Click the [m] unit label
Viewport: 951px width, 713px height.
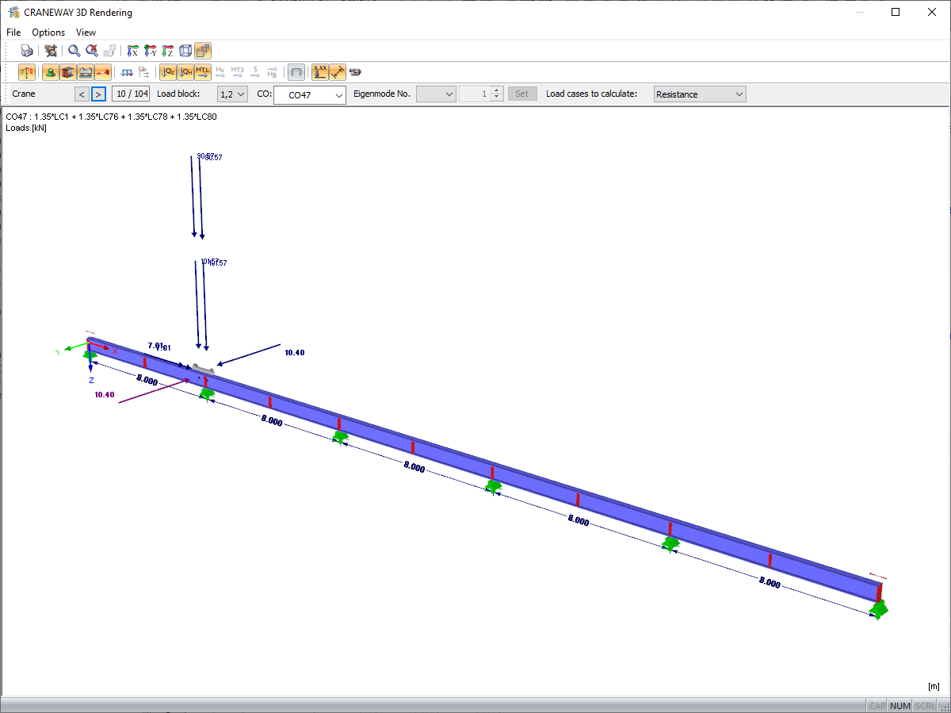pos(933,686)
